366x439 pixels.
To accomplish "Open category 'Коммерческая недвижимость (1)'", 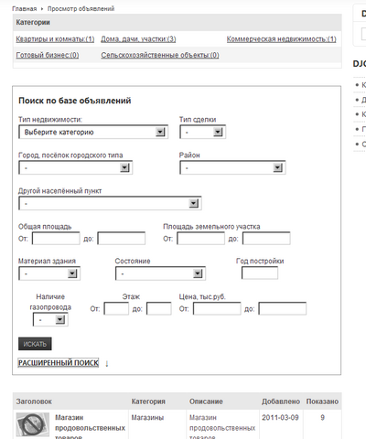I will (x=281, y=39).
